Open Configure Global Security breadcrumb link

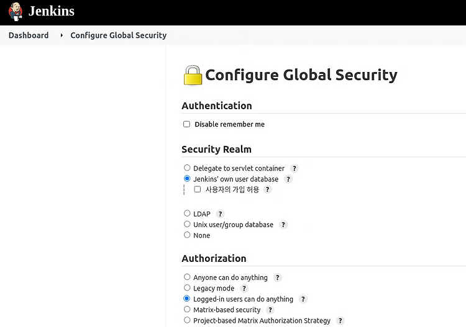pyautogui.click(x=118, y=35)
